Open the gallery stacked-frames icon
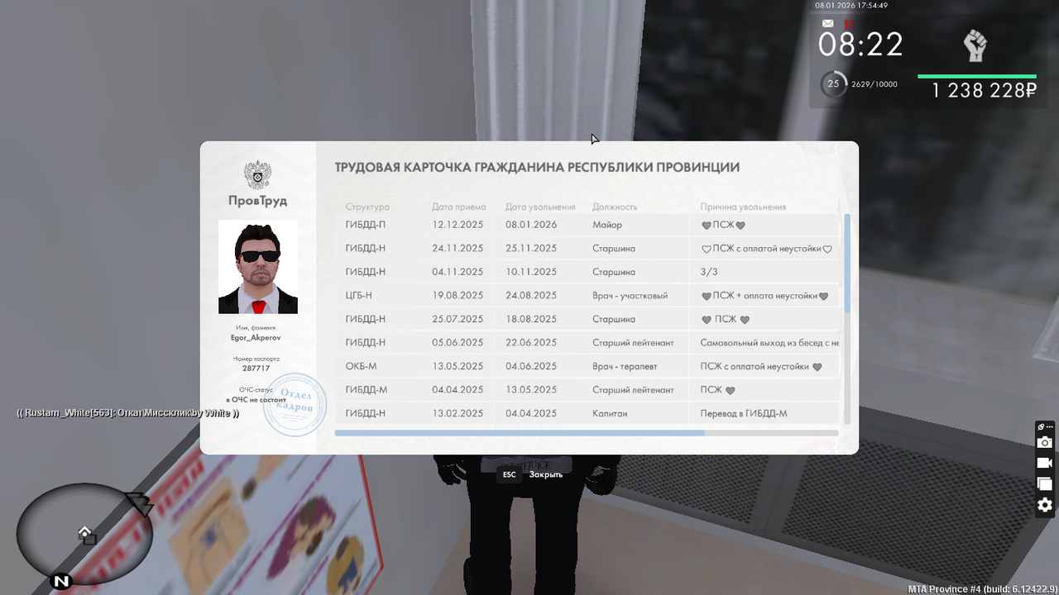The image size is (1059, 595). (x=1045, y=483)
